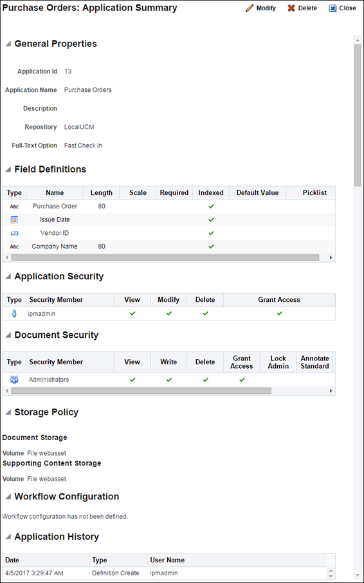This screenshot has height=583, width=364.
Task: Click the Abc icon for Company Name
Action: coord(14,246)
